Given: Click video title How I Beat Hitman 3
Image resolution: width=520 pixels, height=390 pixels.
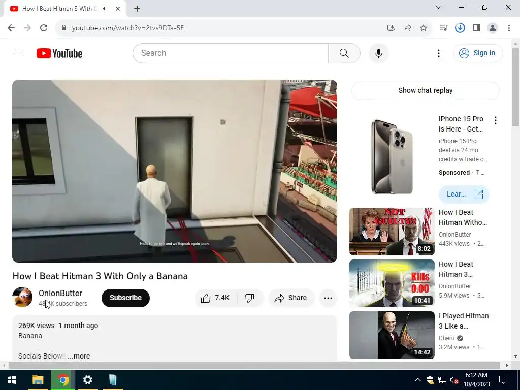Looking at the screenshot, I should (100, 276).
